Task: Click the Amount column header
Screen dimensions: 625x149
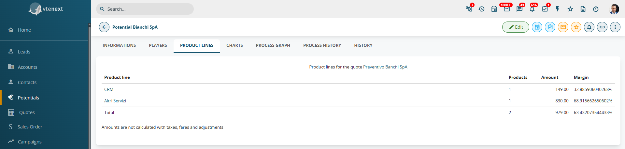Action: click(x=549, y=77)
